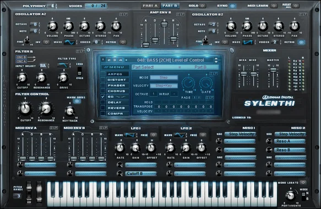Click the Pitch Range value field

coord(18,196)
